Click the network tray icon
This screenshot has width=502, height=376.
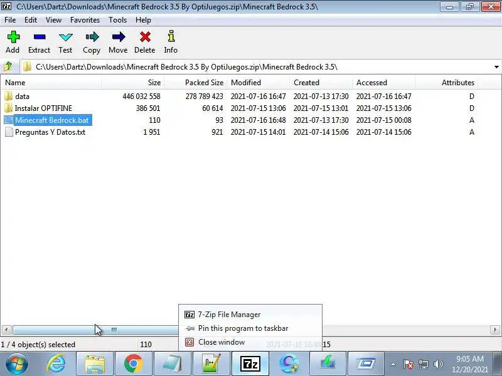click(x=423, y=364)
